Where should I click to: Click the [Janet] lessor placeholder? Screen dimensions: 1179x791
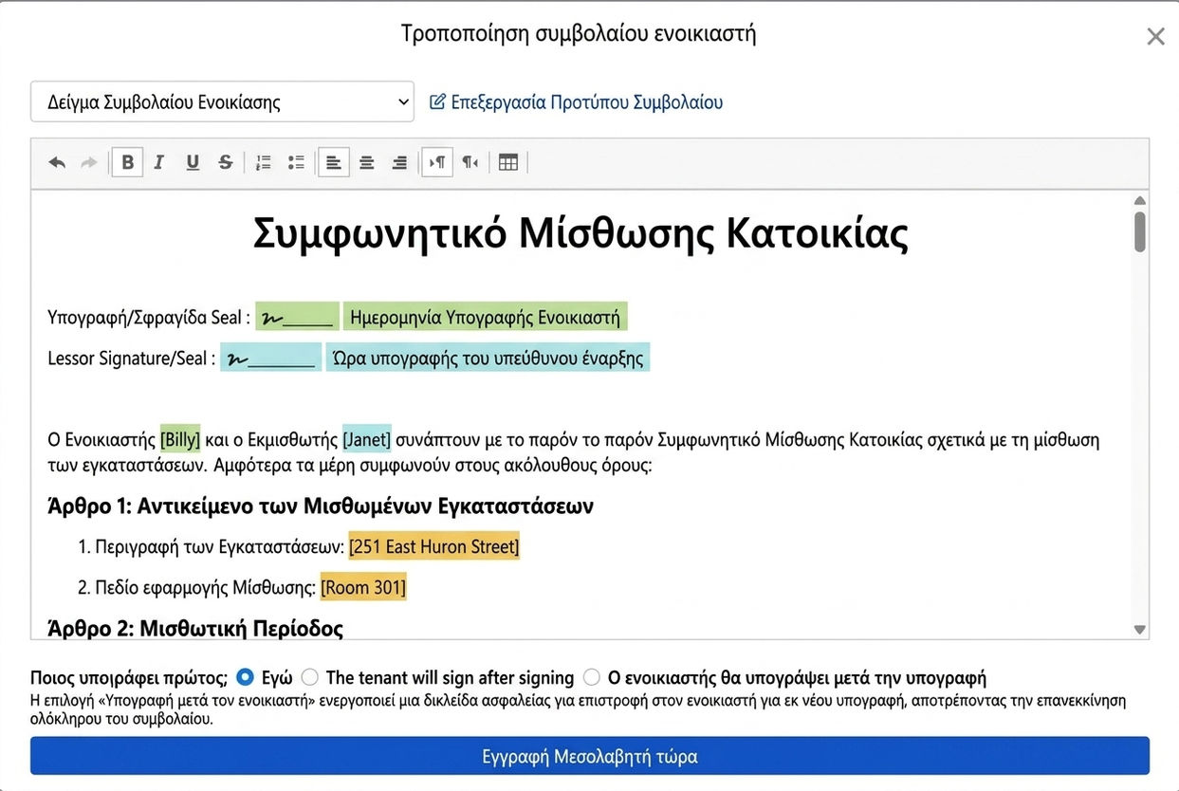pos(367,439)
